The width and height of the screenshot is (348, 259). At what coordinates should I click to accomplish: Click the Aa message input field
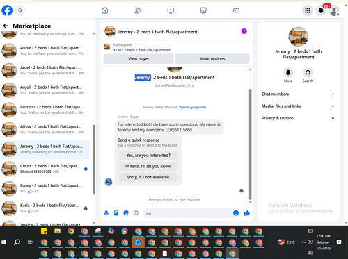188,213
